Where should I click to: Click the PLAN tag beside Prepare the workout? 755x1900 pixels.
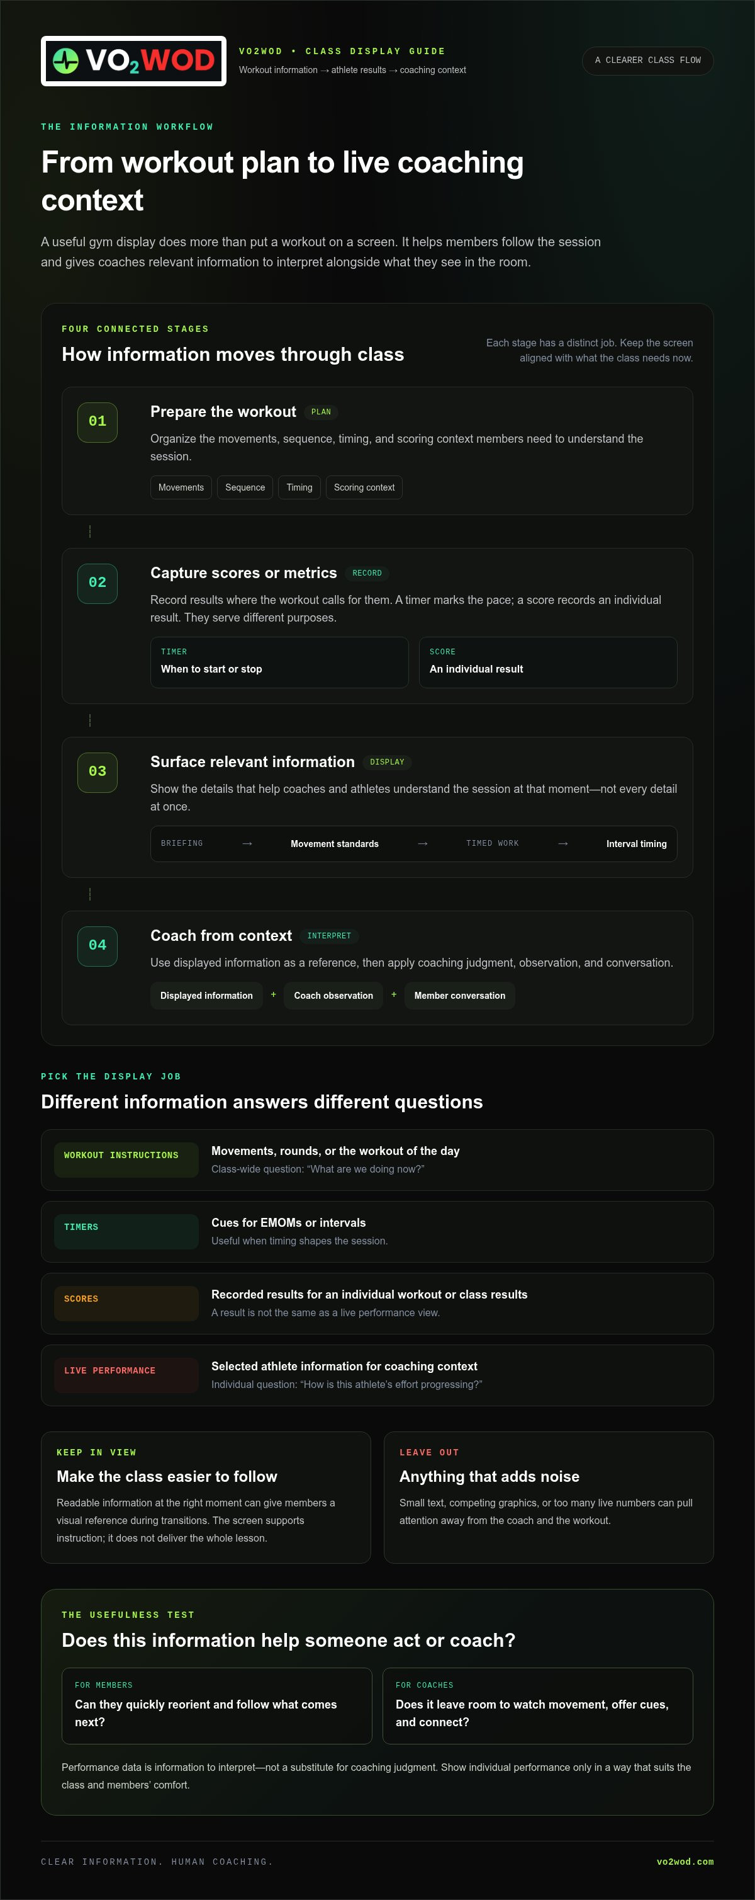point(321,412)
